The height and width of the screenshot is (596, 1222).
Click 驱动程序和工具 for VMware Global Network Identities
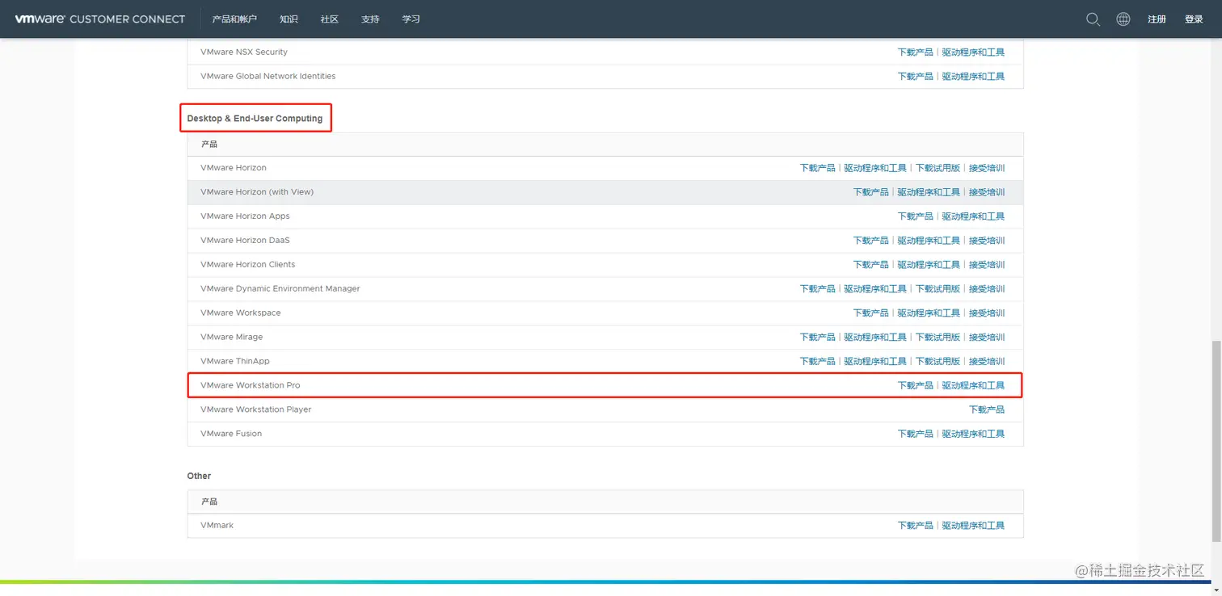click(973, 76)
